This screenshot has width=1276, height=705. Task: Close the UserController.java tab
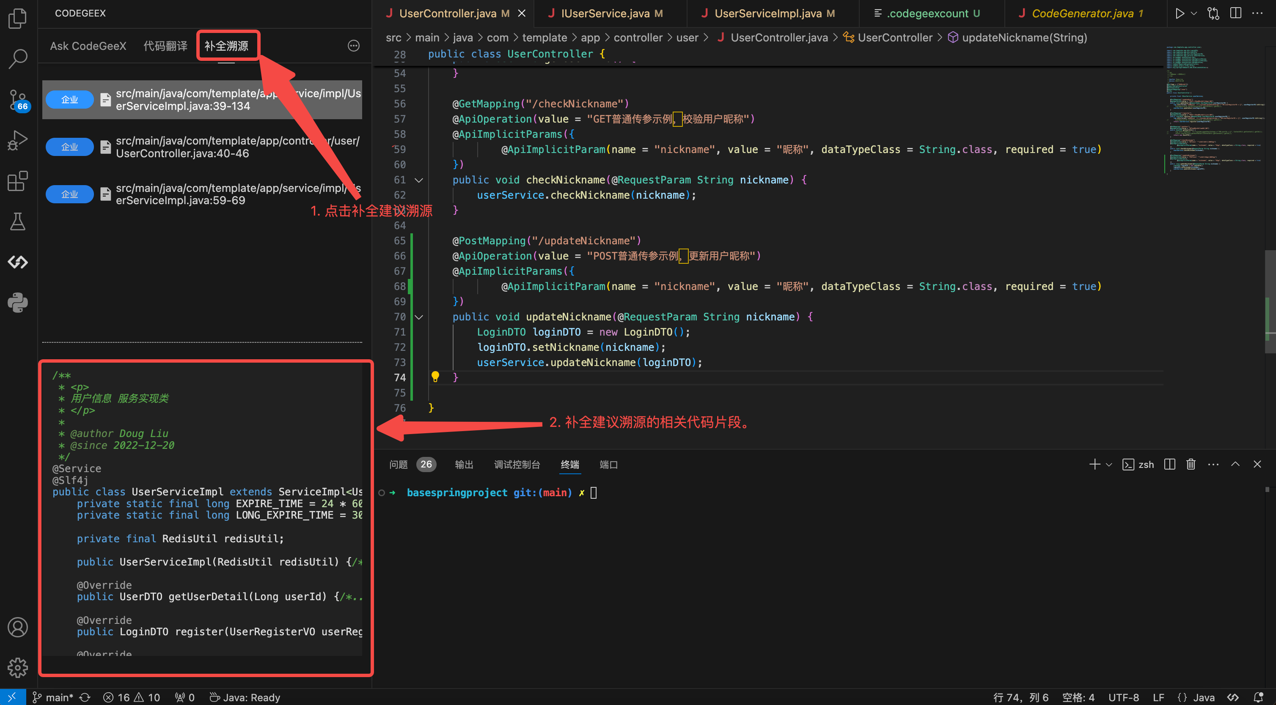tap(522, 14)
